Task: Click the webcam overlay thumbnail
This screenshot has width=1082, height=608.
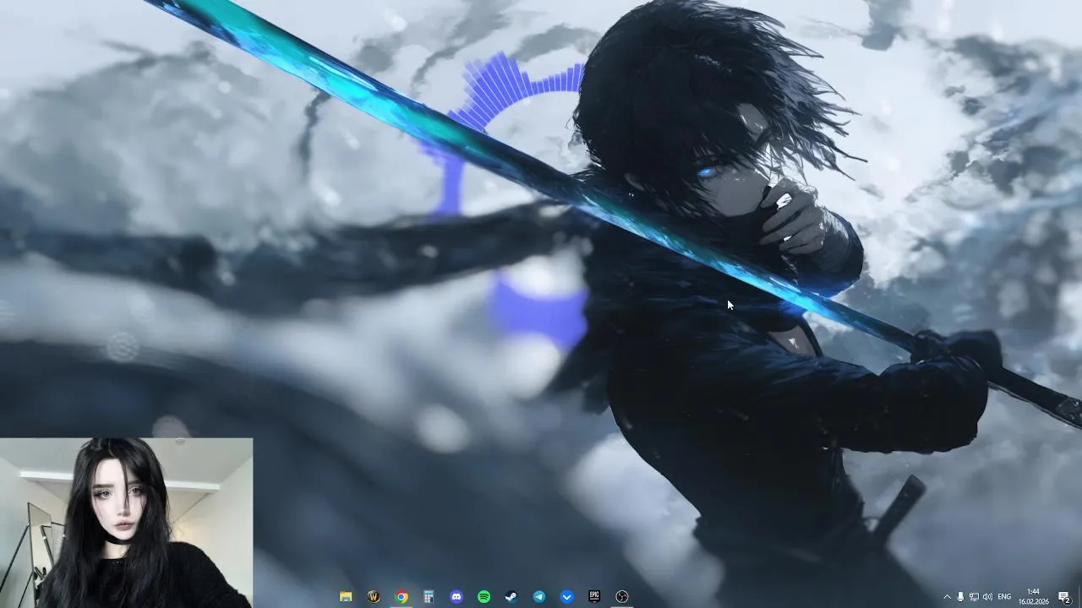Action: point(126,523)
